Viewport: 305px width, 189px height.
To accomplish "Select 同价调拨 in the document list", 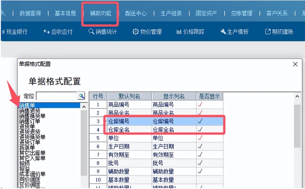I will pos(30,179).
